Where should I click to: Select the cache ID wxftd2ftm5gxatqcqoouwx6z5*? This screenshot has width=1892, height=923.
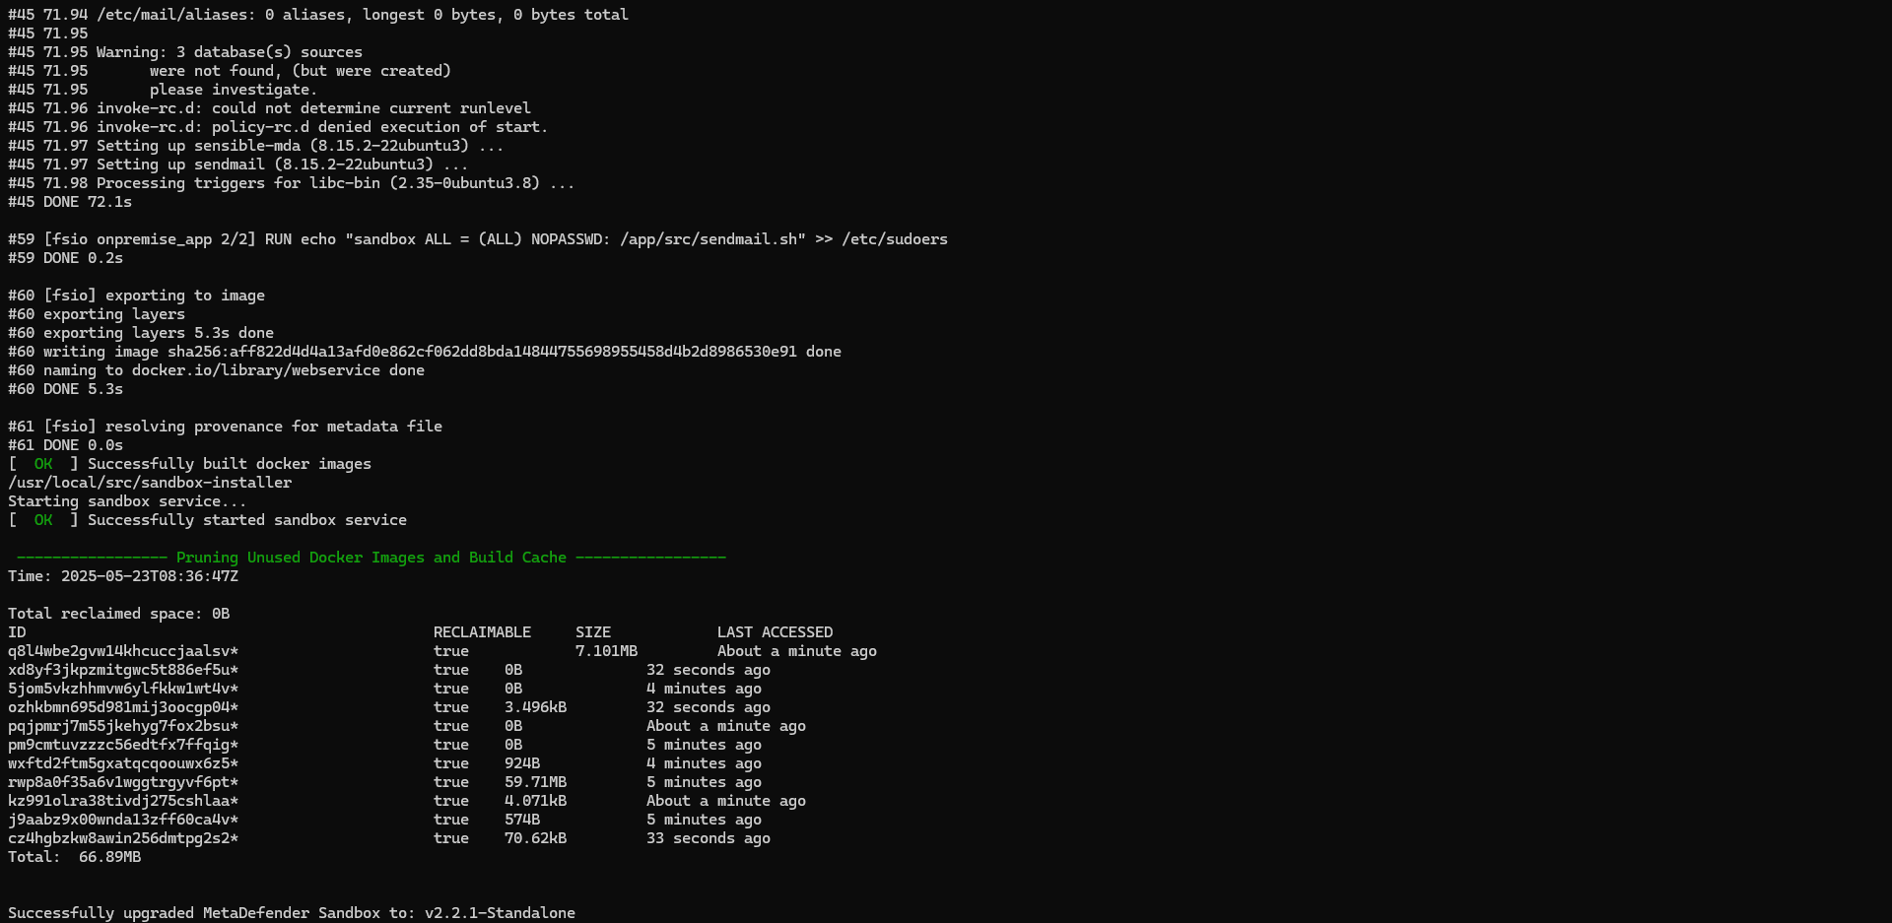(123, 763)
